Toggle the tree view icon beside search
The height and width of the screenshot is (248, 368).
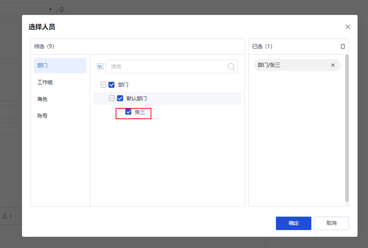coord(100,66)
